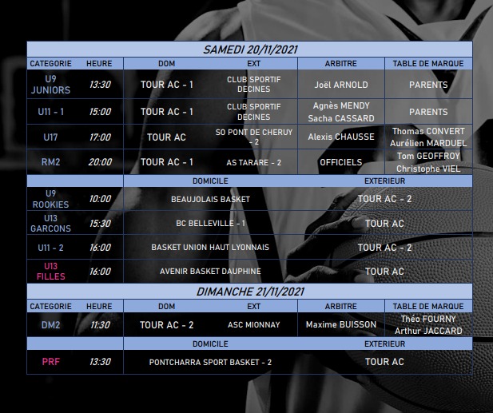Select 'Alexis CHAUSSE' referee name
Image resolution: width=493 pixels, height=413 pixels.
tap(341, 137)
